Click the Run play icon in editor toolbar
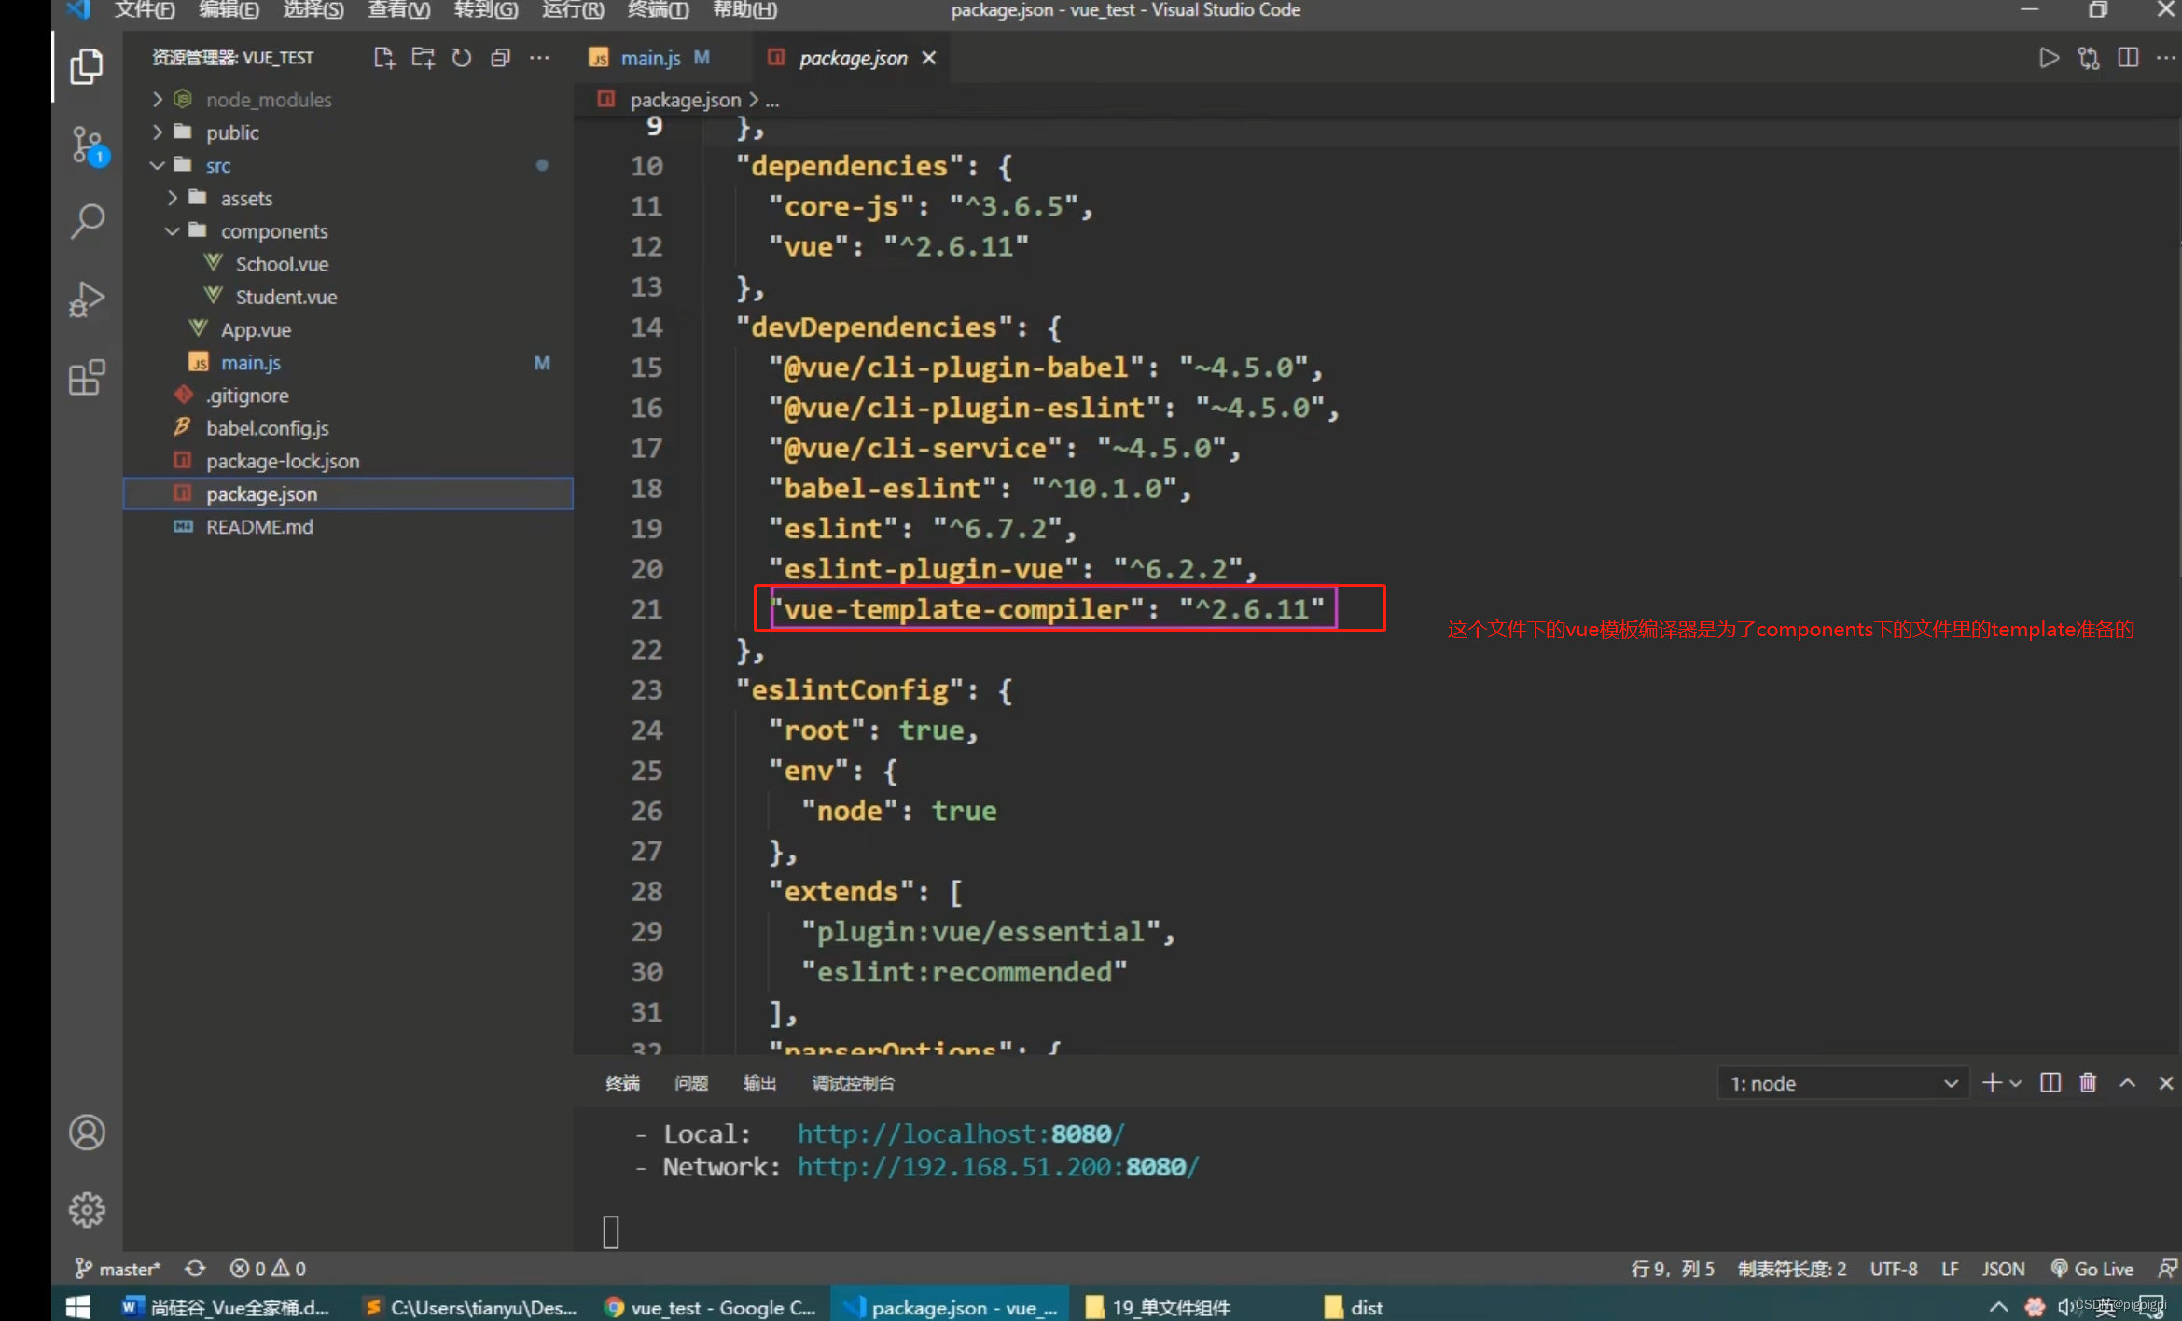Screen dimensions: 2182x1321 pyautogui.click(x=2049, y=58)
